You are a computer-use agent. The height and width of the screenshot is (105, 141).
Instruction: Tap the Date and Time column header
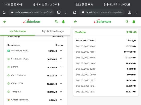point(85,40)
